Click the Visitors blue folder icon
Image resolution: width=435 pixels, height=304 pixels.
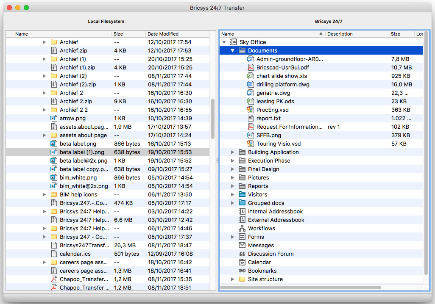242,194
